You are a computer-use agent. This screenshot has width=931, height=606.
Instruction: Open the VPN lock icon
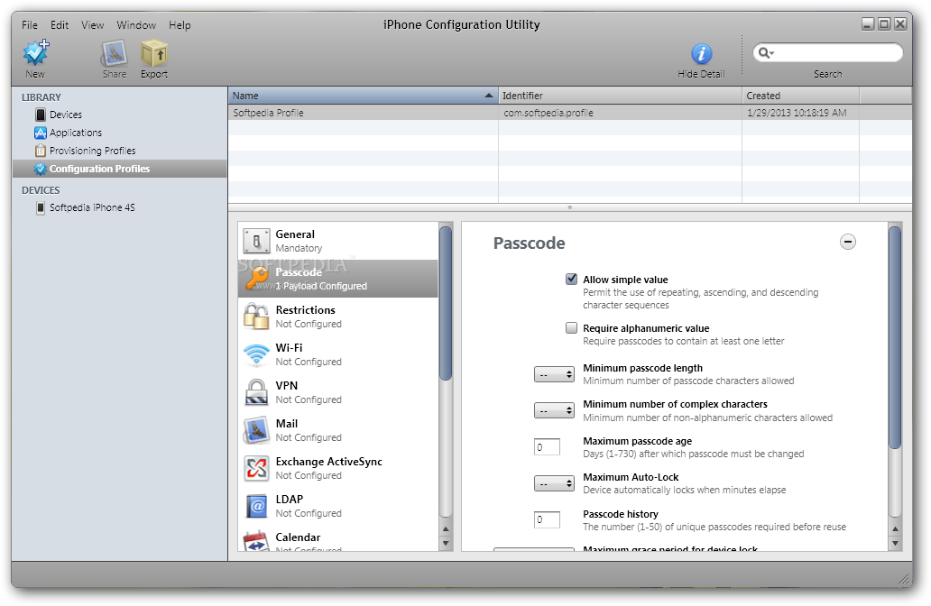coord(256,392)
